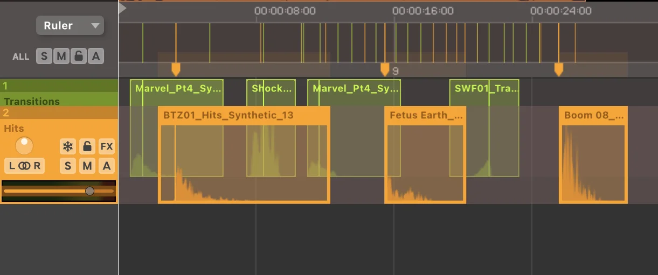The width and height of the screenshot is (658, 275).
Task: Enable automation on the Hits track
Action: click(x=107, y=166)
